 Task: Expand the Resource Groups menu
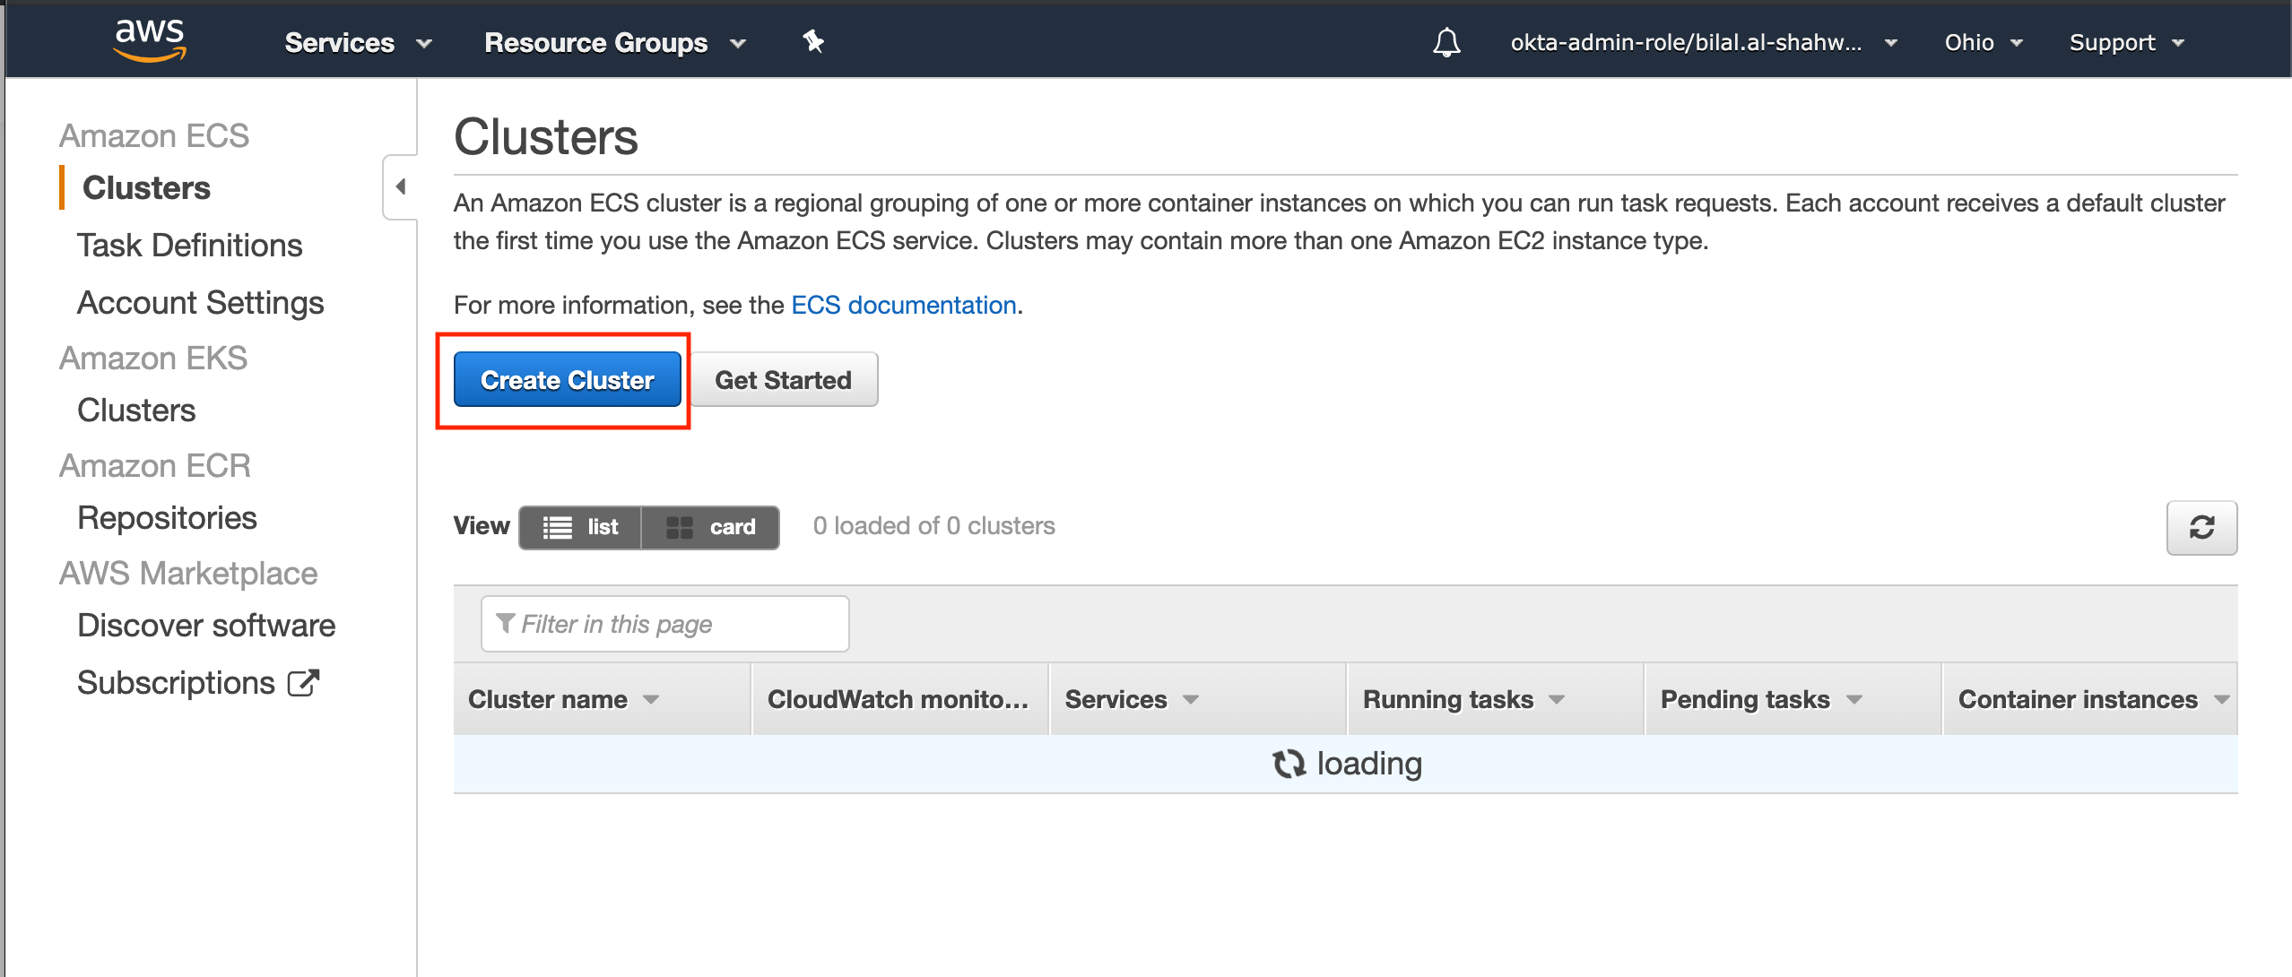(614, 42)
